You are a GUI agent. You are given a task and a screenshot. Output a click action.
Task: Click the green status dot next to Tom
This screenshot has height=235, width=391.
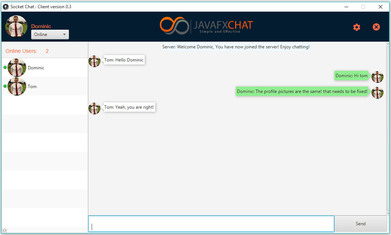click(5, 86)
